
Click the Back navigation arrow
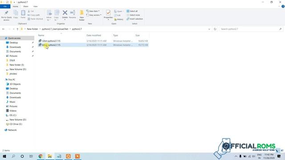tap(4, 29)
